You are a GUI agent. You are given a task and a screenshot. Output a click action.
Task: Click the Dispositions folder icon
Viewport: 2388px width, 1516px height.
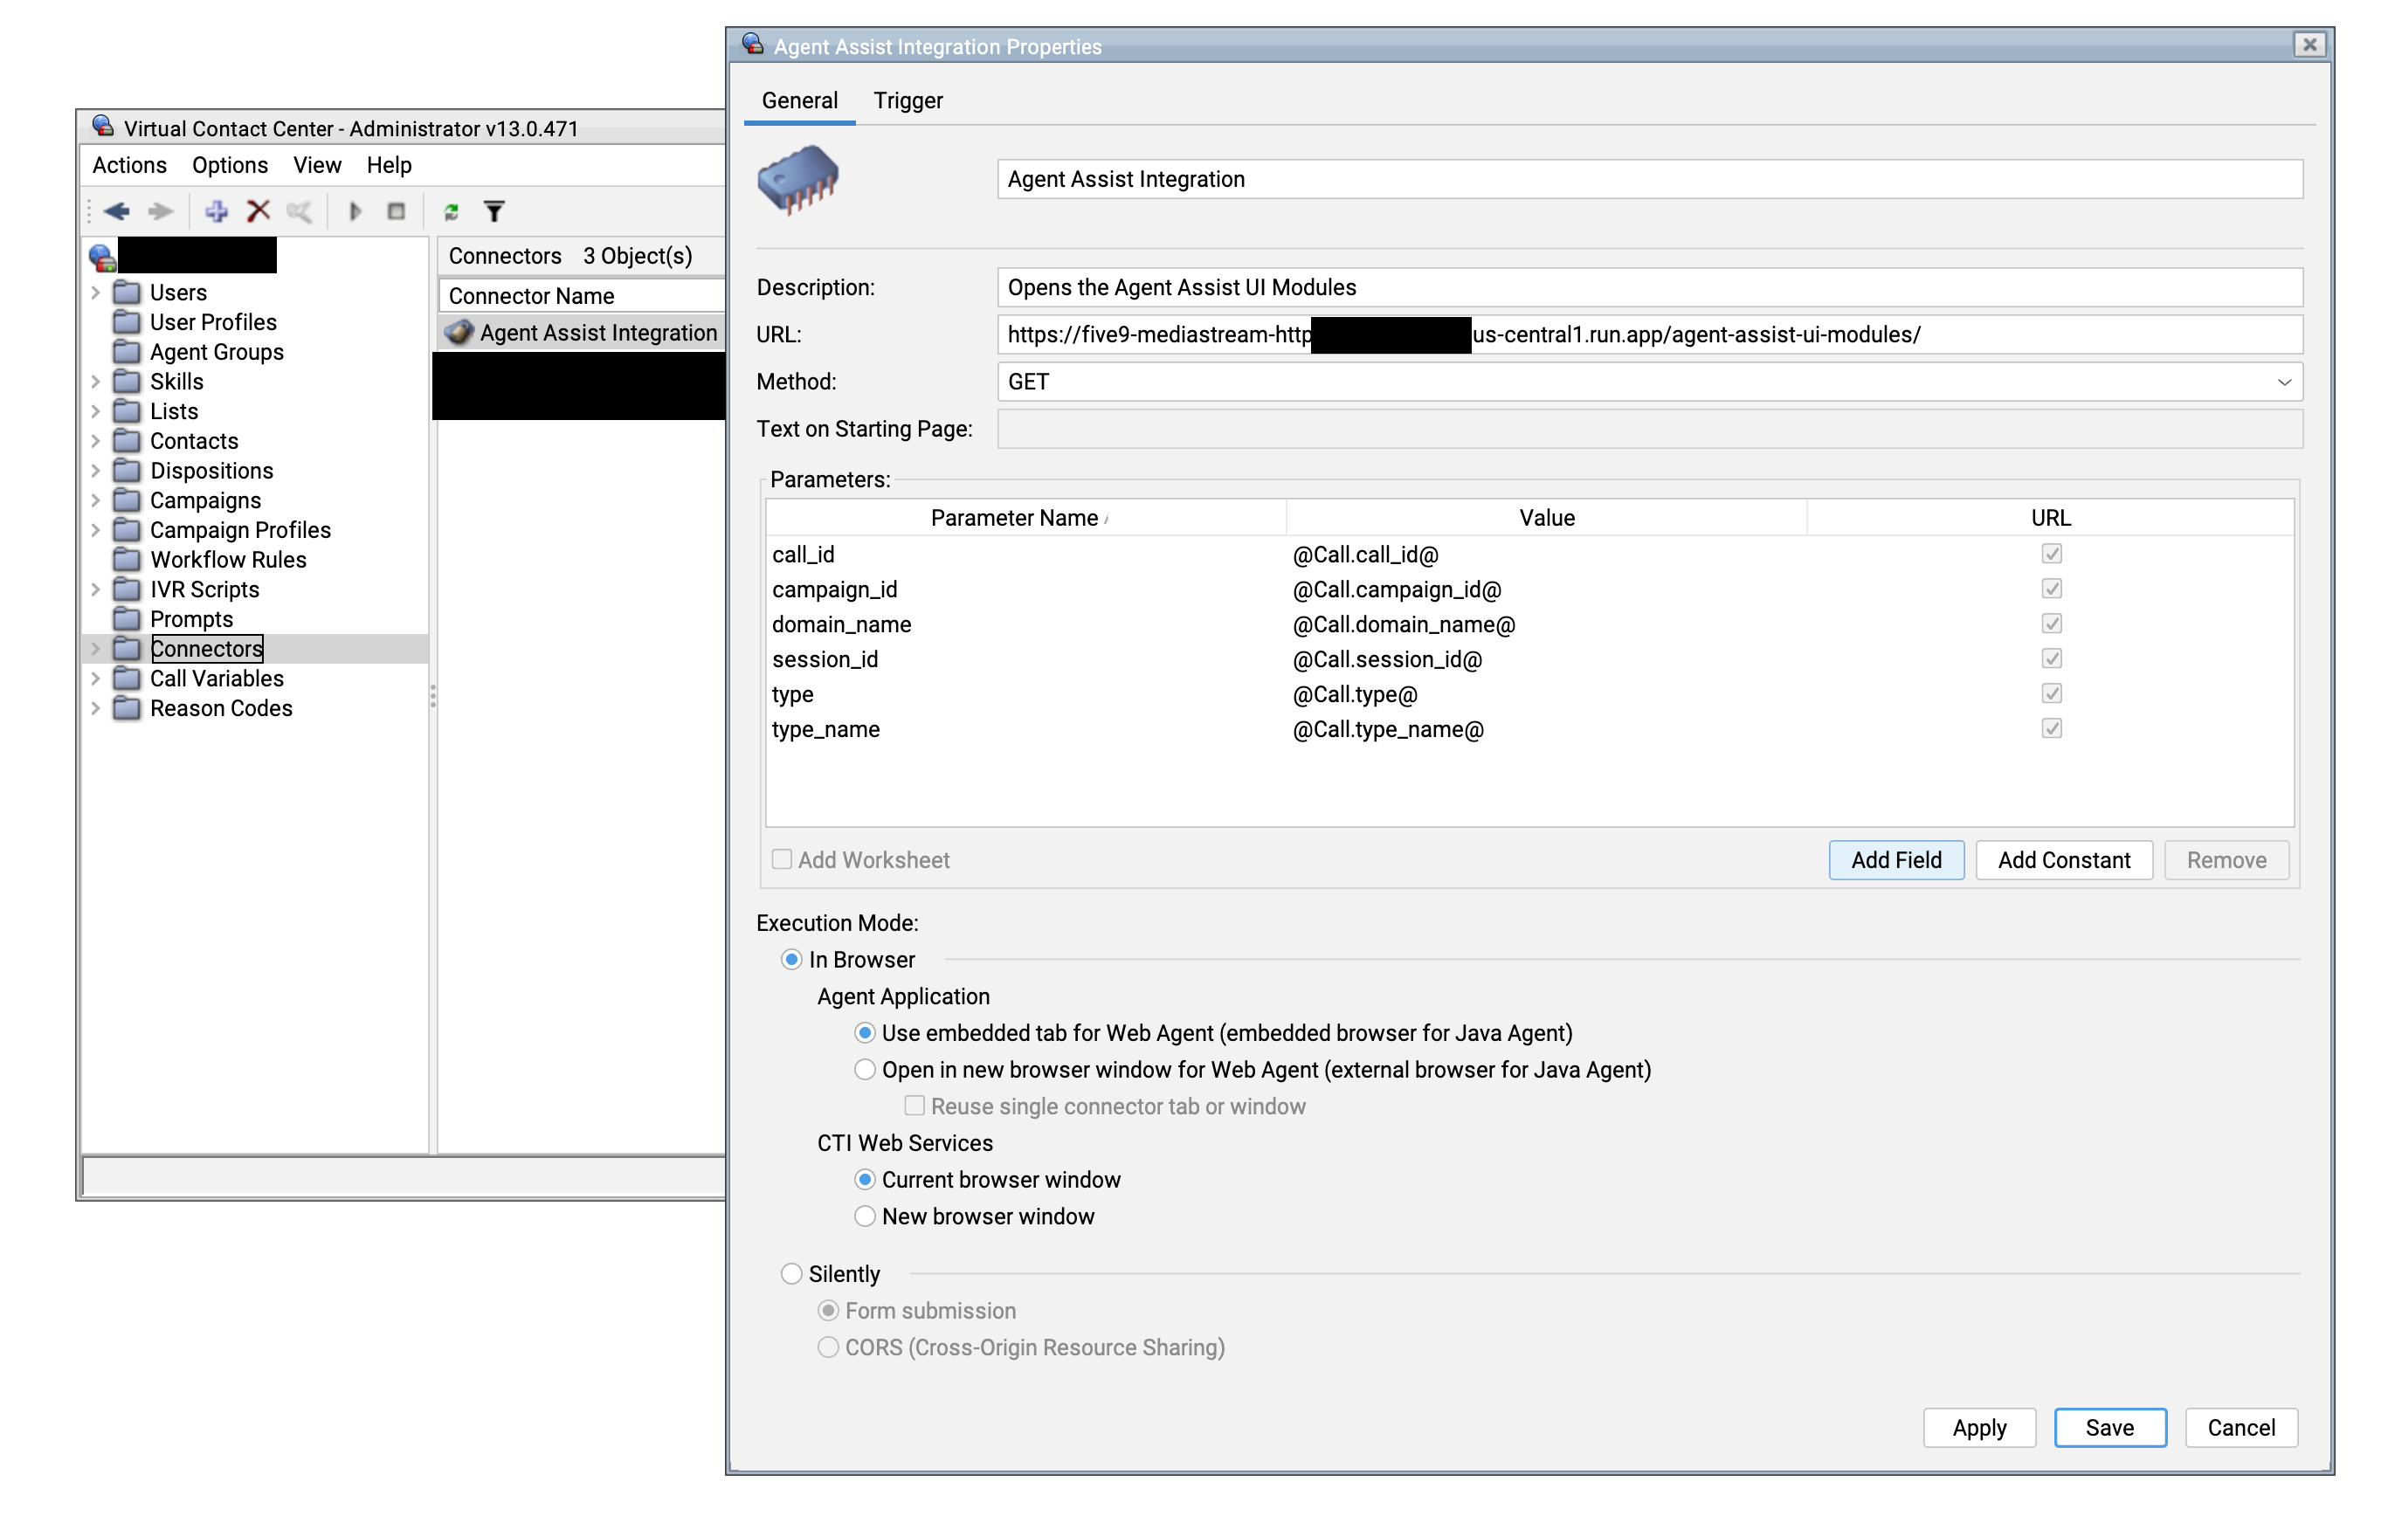(x=127, y=471)
